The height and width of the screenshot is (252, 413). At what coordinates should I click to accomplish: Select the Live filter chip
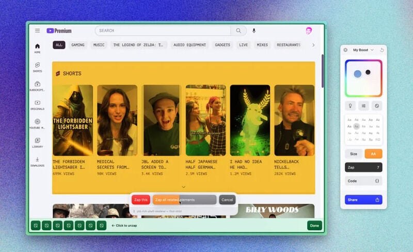pyautogui.click(x=243, y=45)
